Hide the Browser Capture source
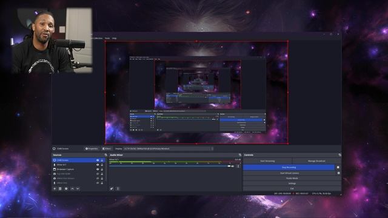This screenshot has width=388, height=218. point(98,170)
